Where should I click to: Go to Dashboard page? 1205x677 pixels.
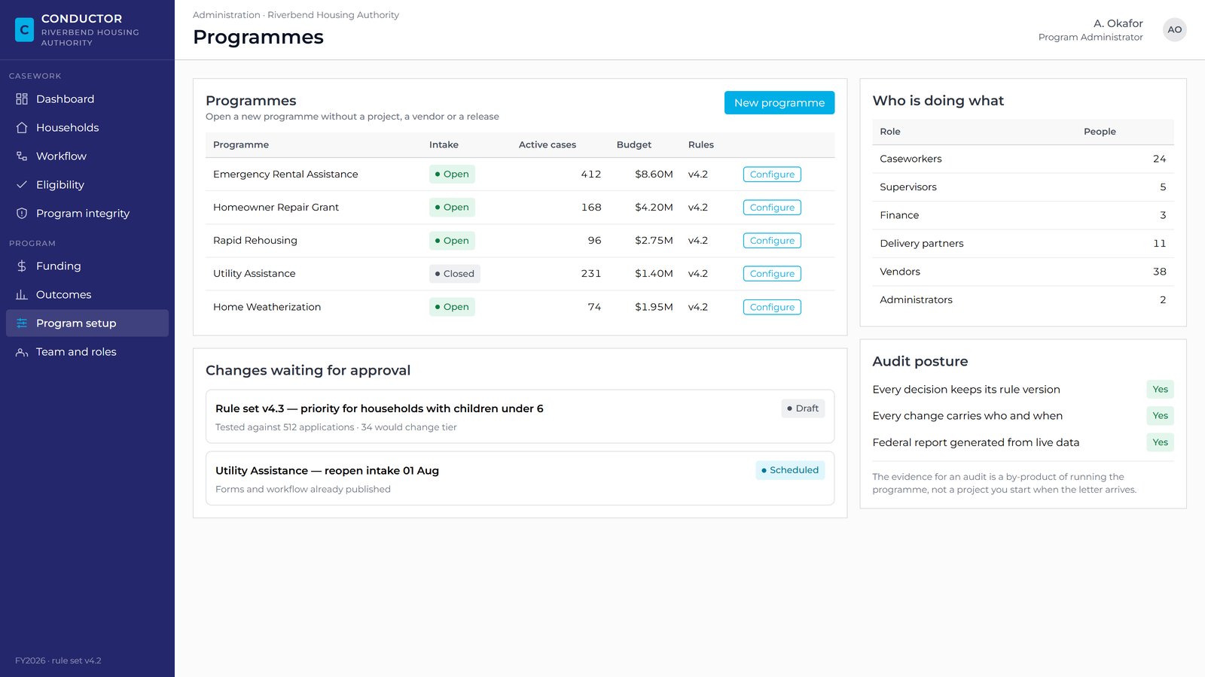[x=87, y=99]
